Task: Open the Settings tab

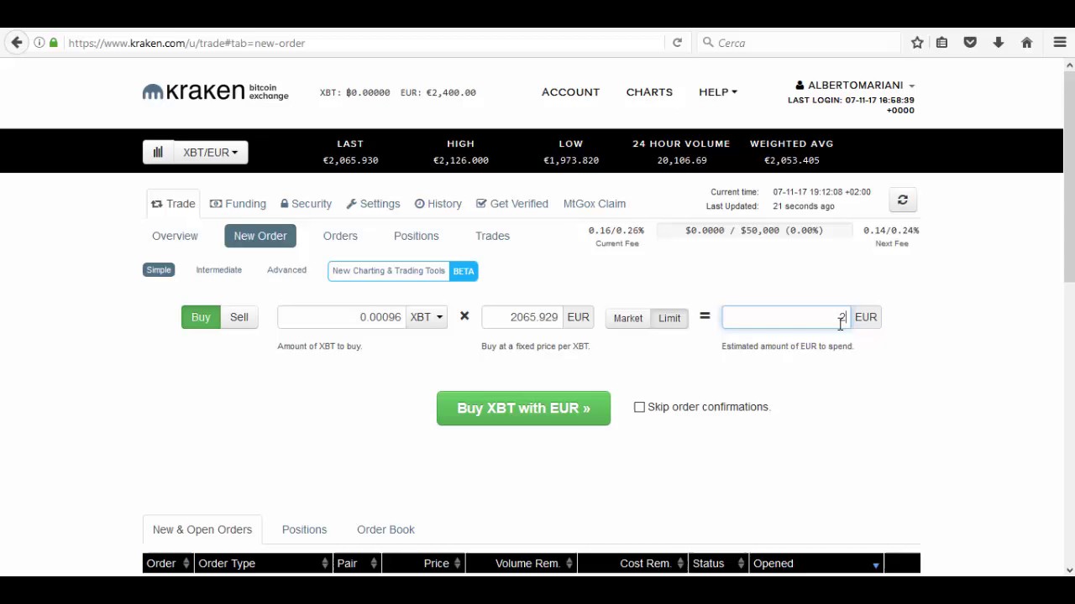Action: coord(373,204)
